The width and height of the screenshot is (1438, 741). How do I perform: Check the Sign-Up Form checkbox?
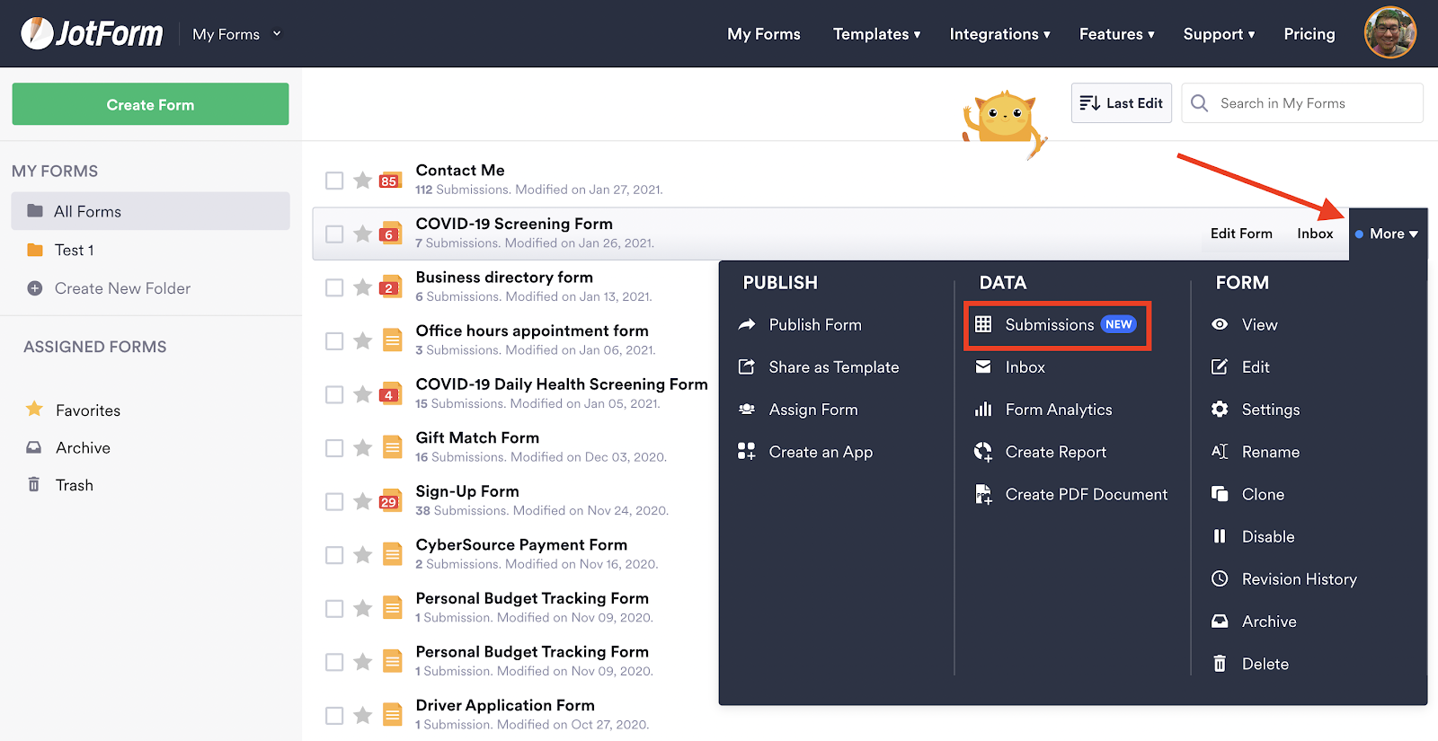[x=334, y=501]
